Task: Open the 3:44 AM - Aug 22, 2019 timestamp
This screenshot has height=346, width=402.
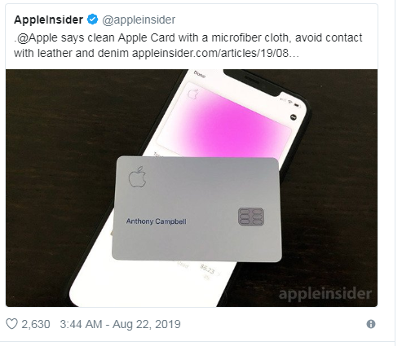Action: pyautogui.click(x=120, y=324)
